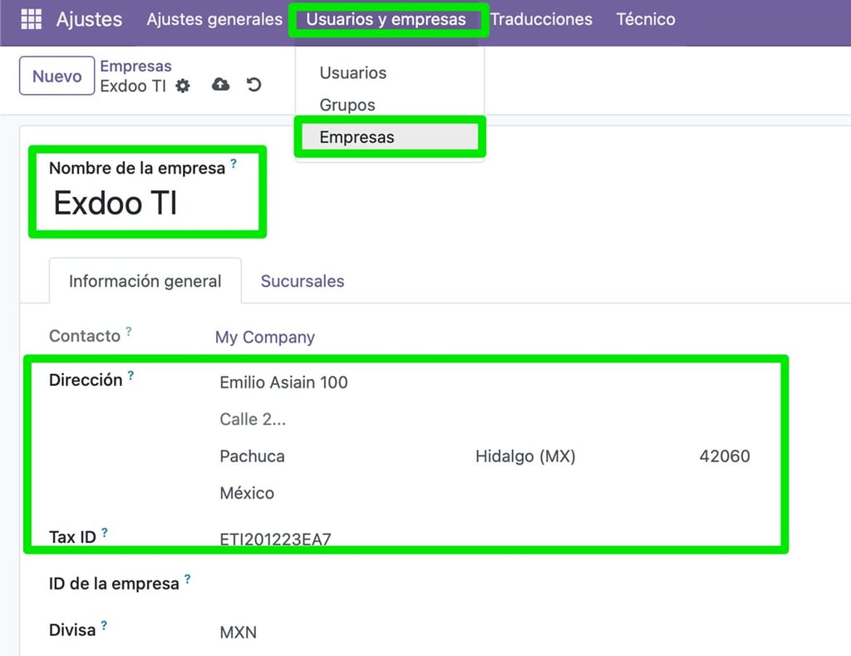The width and height of the screenshot is (851, 656).
Task: Click the Nuevo button
Action: pyautogui.click(x=57, y=76)
